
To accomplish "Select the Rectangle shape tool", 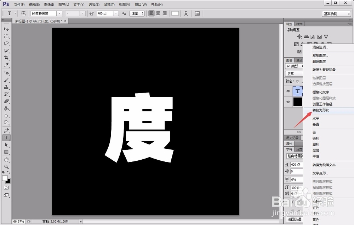I will click(6, 152).
